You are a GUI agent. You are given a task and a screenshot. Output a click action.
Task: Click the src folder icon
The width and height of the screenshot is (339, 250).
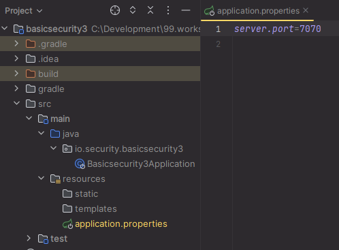point(31,104)
